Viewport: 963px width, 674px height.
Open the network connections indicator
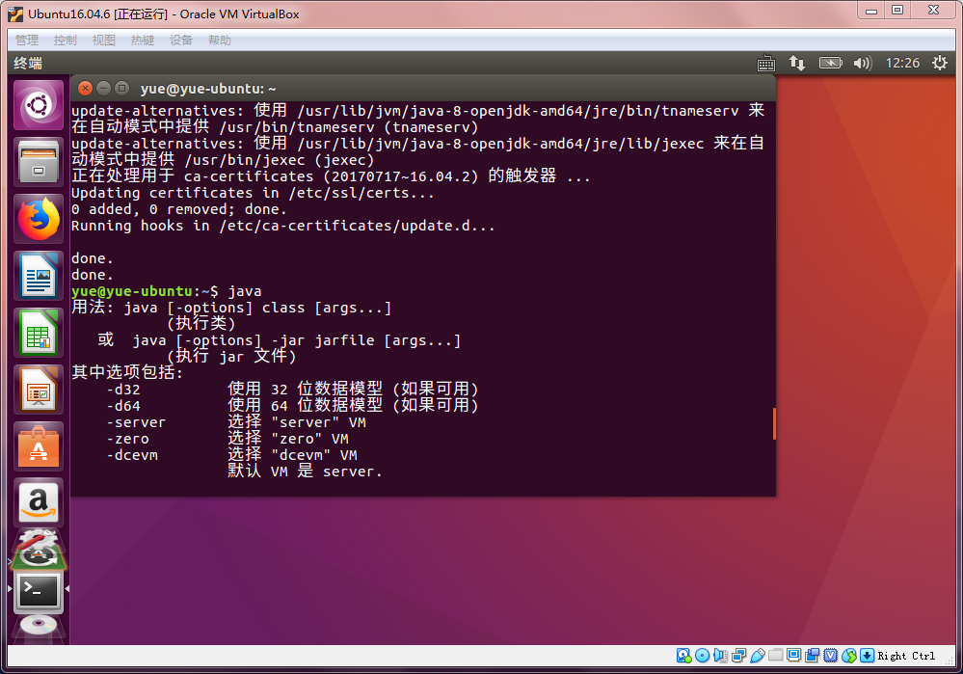click(796, 64)
